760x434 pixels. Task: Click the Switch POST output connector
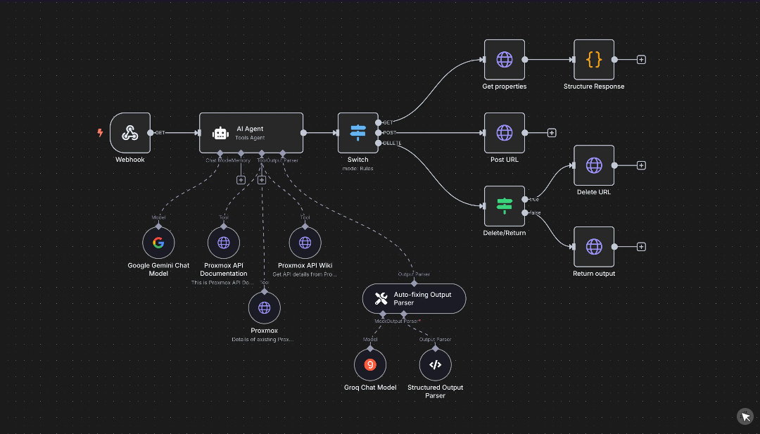click(379, 133)
